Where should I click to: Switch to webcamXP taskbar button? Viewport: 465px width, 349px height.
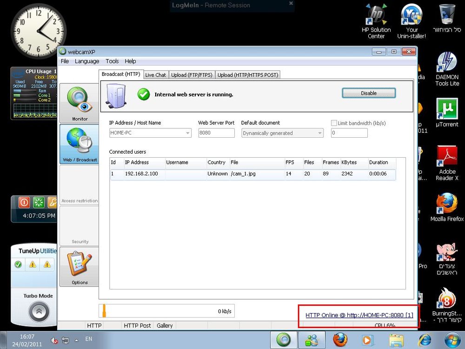point(284,340)
